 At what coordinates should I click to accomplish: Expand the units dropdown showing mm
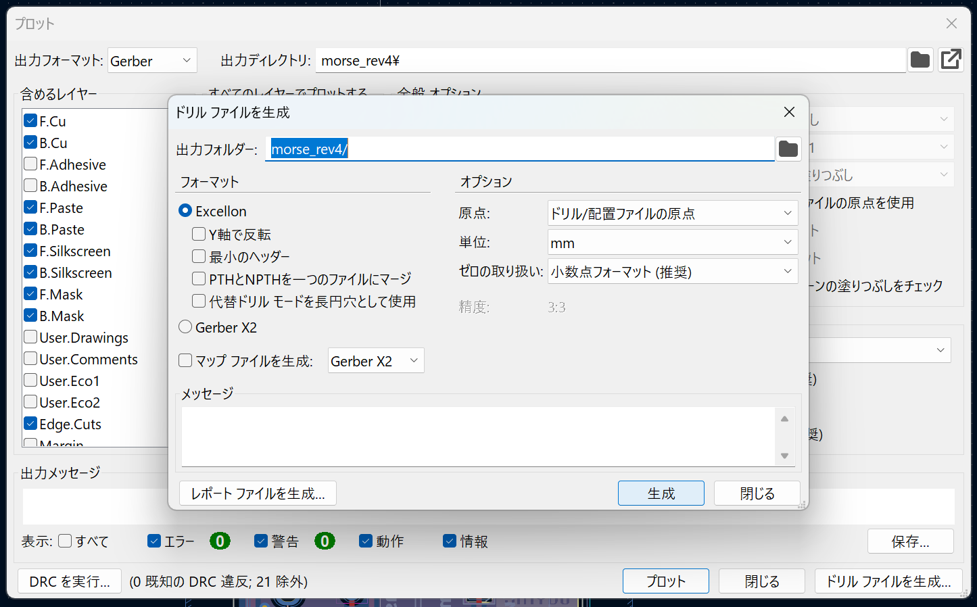[x=672, y=243]
